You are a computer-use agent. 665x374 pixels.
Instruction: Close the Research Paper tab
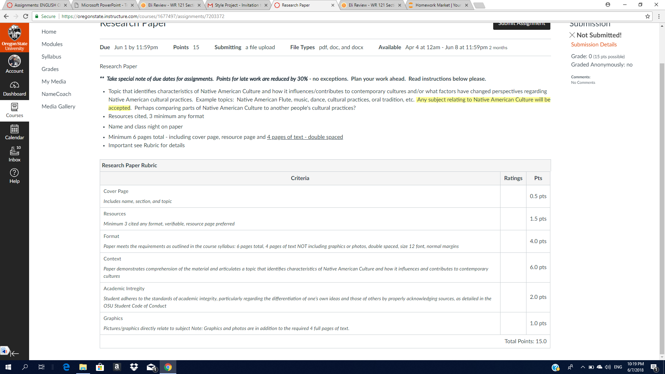pyautogui.click(x=333, y=5)
